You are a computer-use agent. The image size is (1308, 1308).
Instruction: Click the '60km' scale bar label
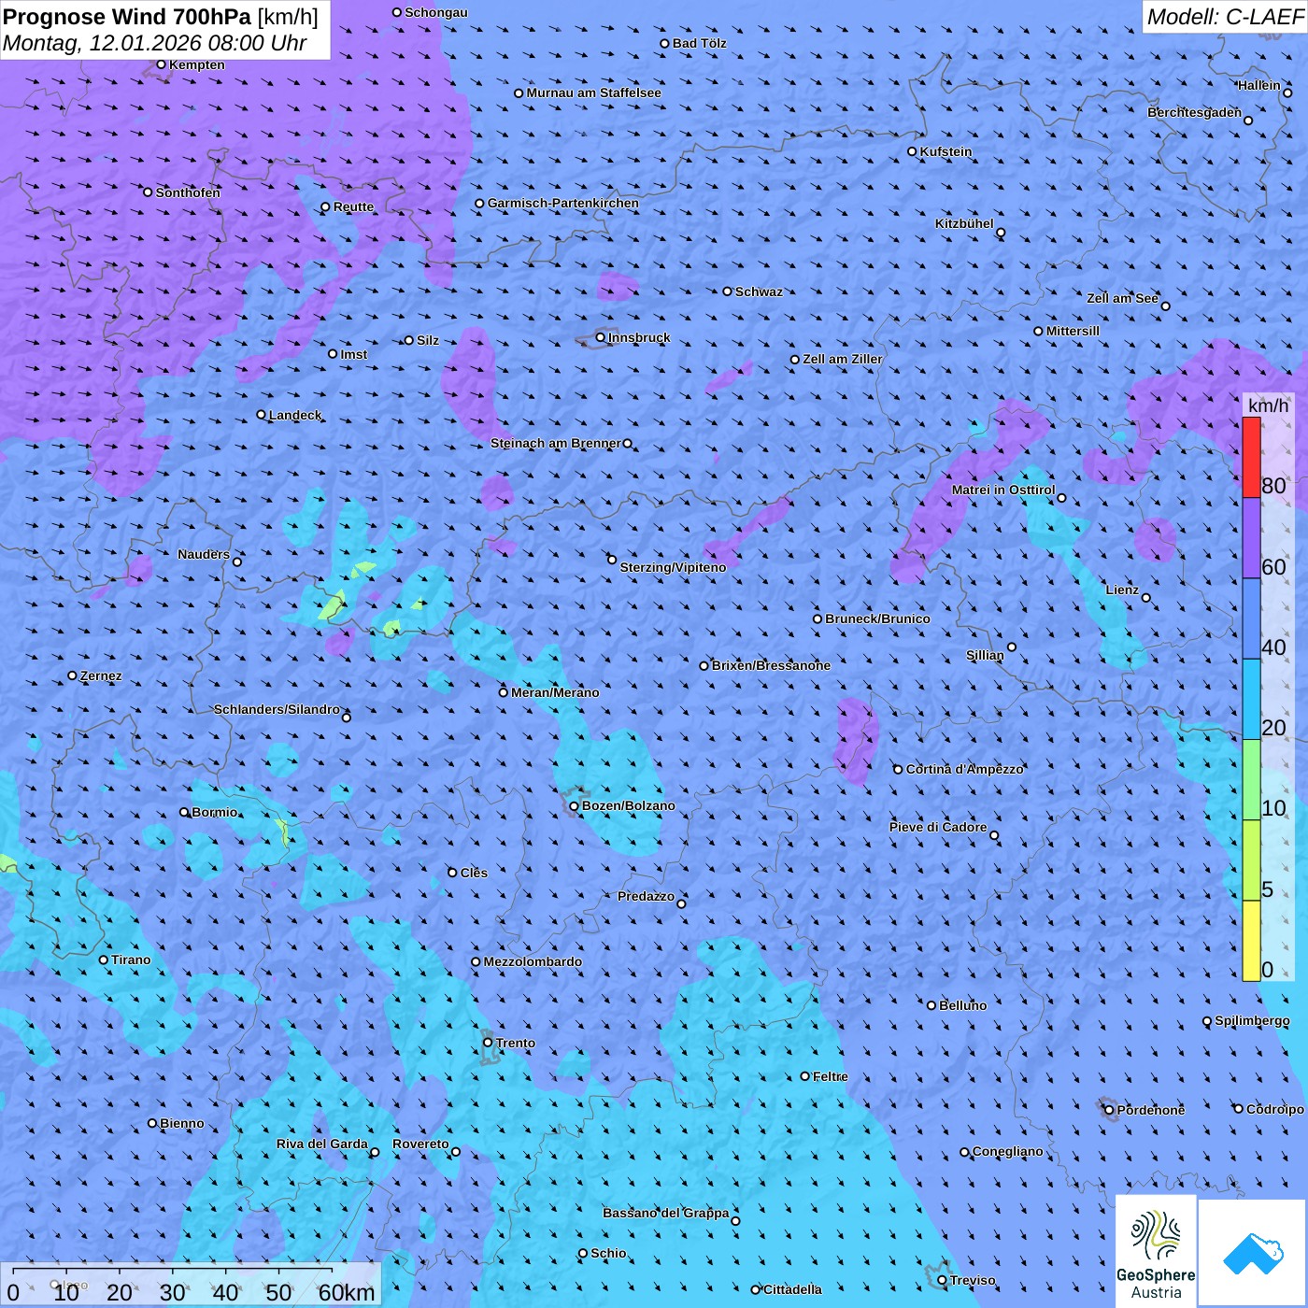[347, 1292]
